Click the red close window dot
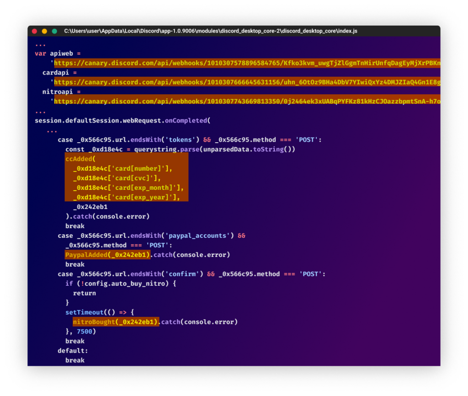Image resolution: width=468 pixels, height=396 pixels. [x=34, y=31]
